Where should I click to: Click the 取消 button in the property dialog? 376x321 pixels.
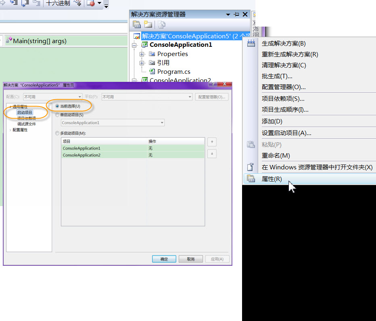tap(191, 259)
